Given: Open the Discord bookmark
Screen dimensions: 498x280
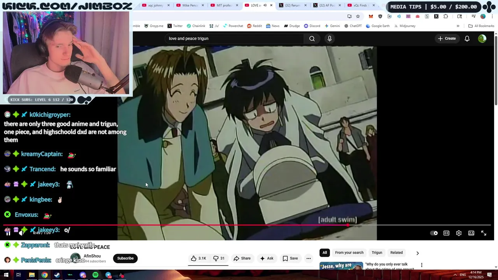Looking at the screenshot, I should [x=312, y=26].
